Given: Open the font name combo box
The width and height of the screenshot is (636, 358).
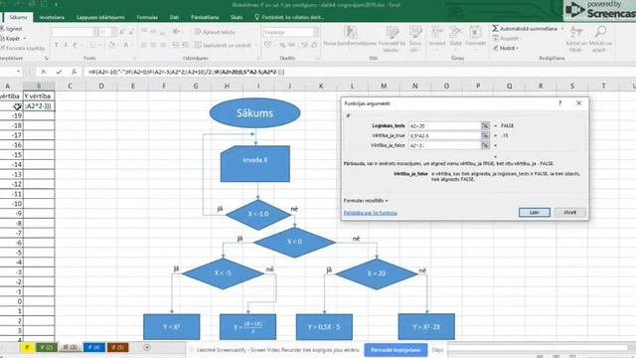Looking at the screenshot, I should [x=76, y=32].
